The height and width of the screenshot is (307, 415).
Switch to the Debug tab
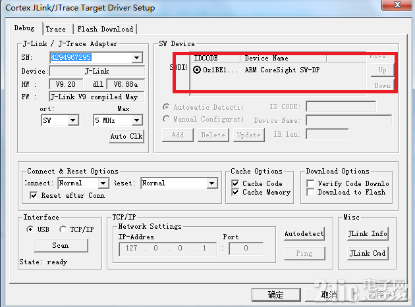coord(24,28)
